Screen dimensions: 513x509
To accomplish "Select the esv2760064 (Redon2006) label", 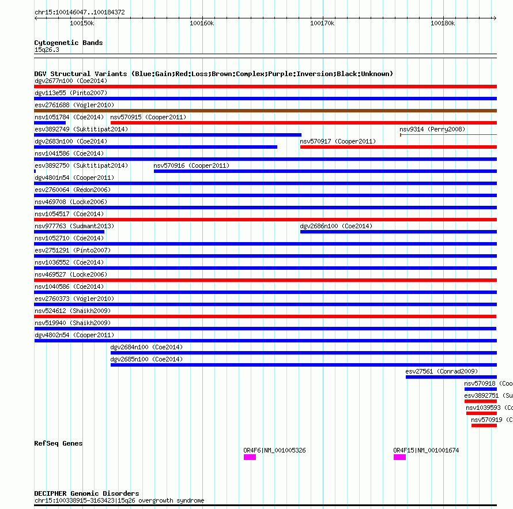I will coord(73,190).
